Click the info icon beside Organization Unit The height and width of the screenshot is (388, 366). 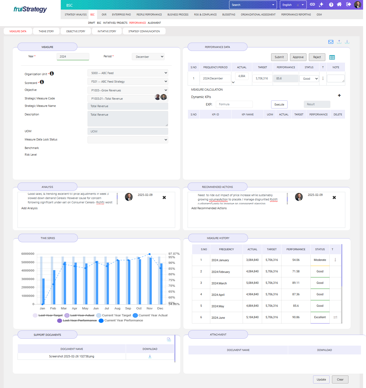click(x=52, y=74)
